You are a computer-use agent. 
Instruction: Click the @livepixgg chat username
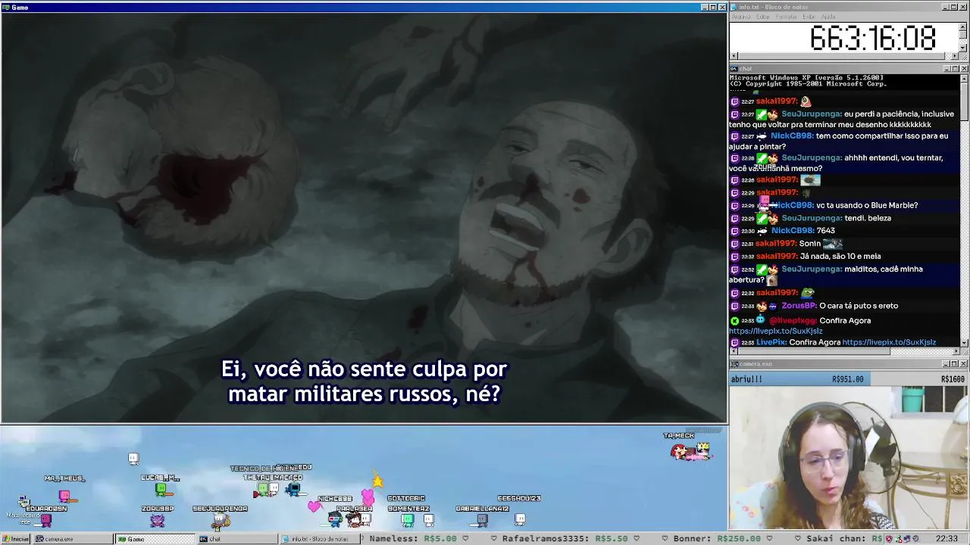[792, 320]
